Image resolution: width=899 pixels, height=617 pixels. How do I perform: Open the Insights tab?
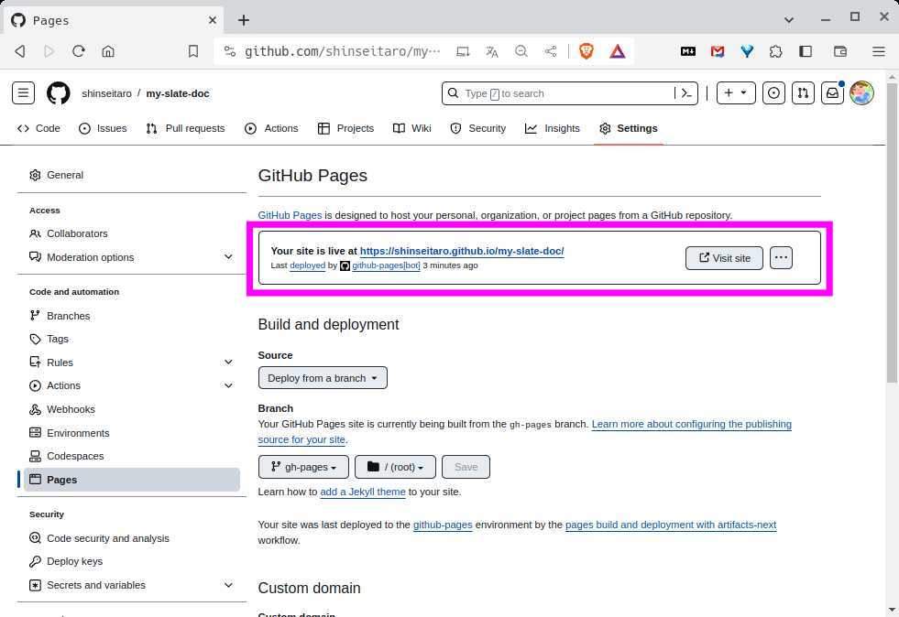tap(552, 128)
